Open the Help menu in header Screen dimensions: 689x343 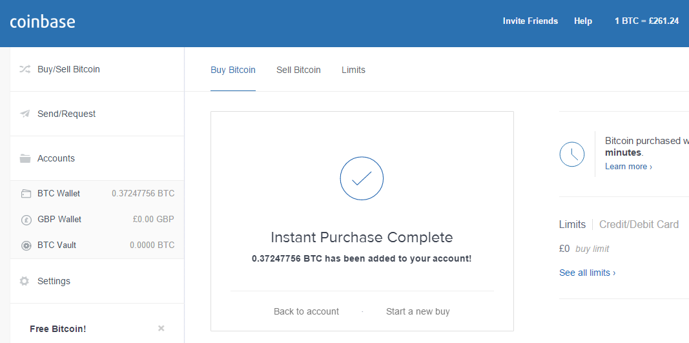pyautogui.click(x=583, y=21)
